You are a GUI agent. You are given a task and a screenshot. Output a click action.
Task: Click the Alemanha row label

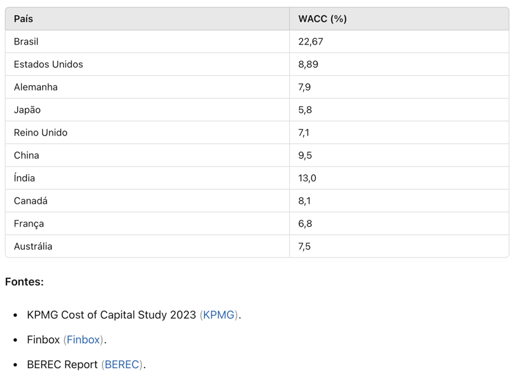pyautogui.click(x=36, y=87)
